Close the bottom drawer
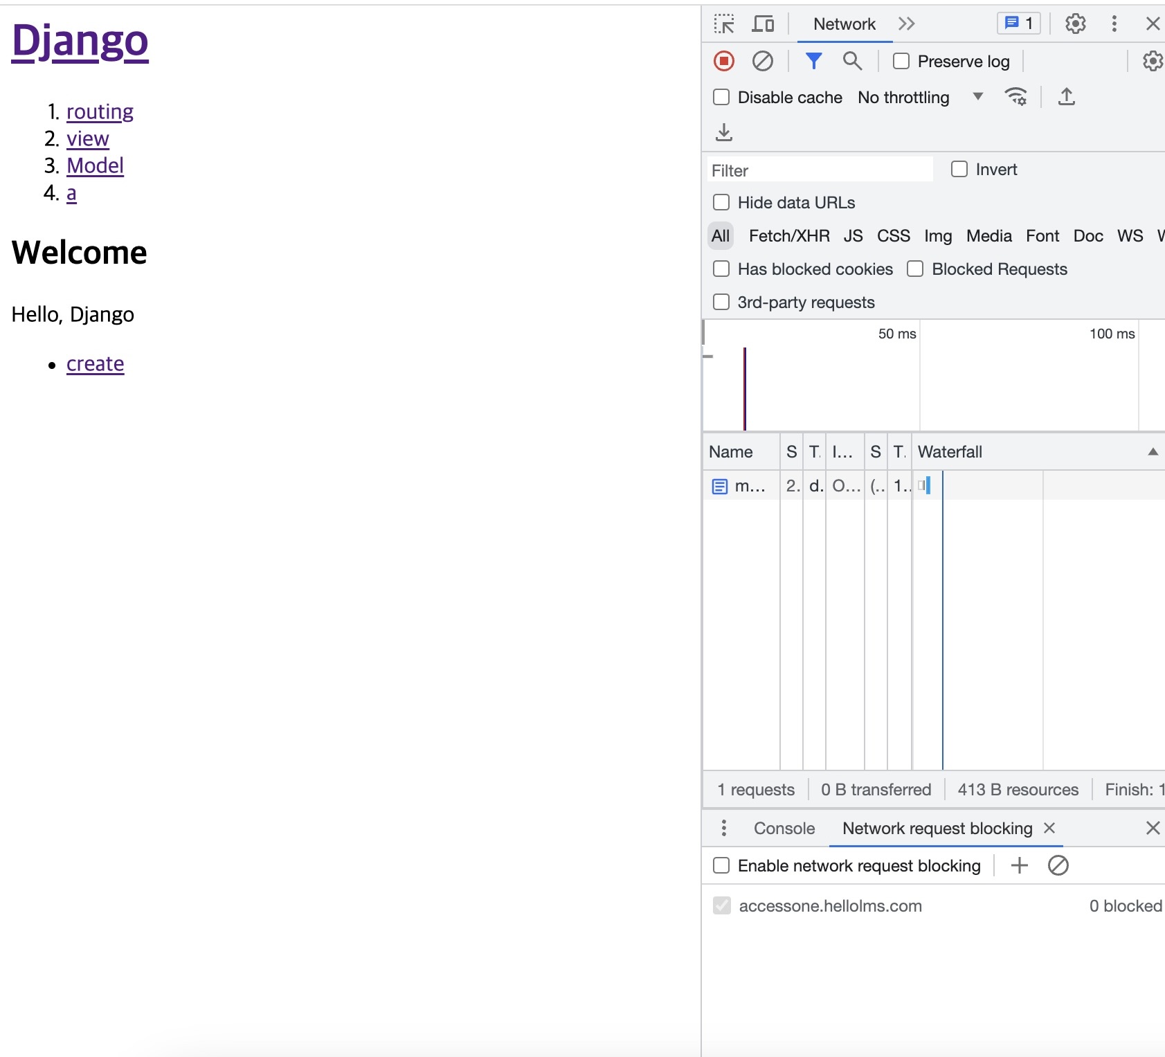1165x1057 pixels. [x=1153, y=828]
